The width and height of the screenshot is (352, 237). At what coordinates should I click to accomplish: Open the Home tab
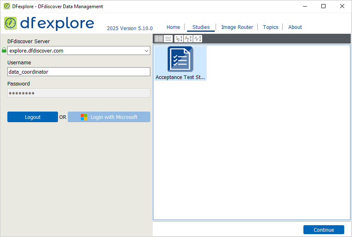(x=173, y=27)
